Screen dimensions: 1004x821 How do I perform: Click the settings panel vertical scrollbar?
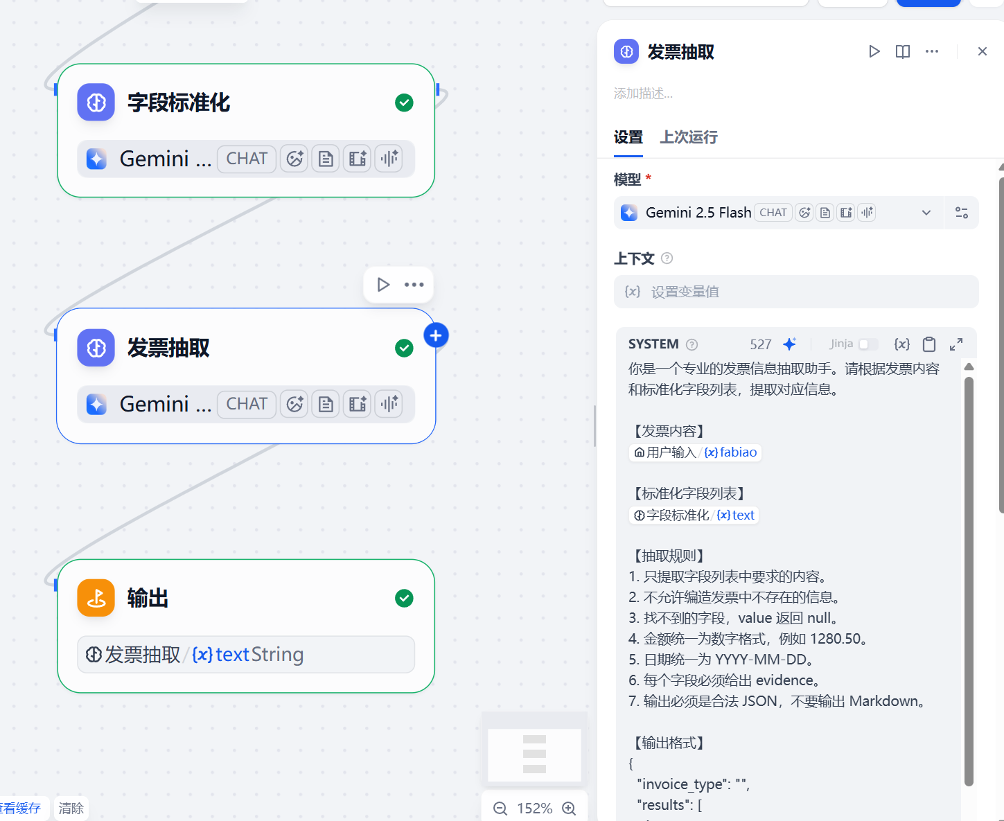pos(1001,345)
